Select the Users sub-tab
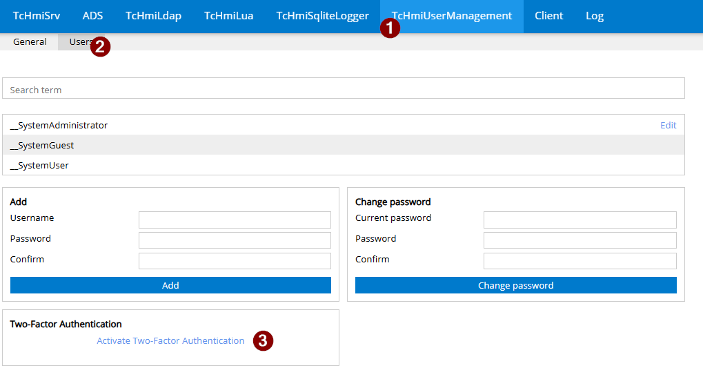Image resolution: width=703 pixels, height=377 pixels. pyautogui.click(x=81, y=41)
